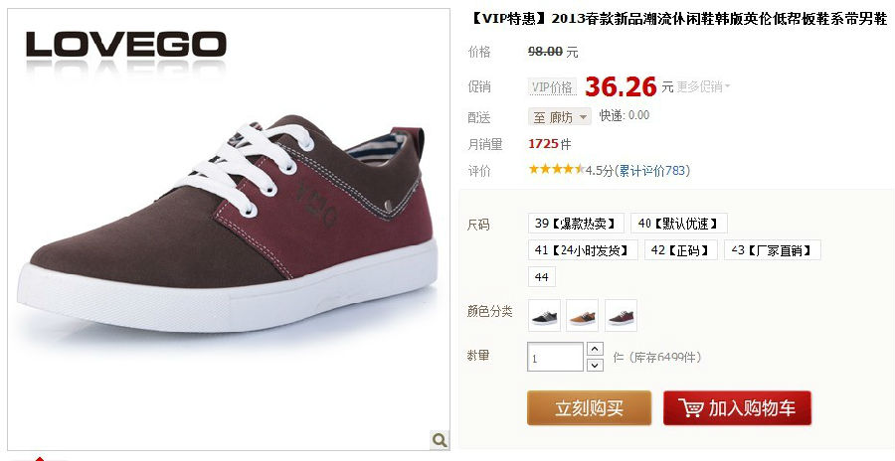Screen dimensions: 895x461
Task: Select the burgundy shoe color swatch
Action: point(621,316)
